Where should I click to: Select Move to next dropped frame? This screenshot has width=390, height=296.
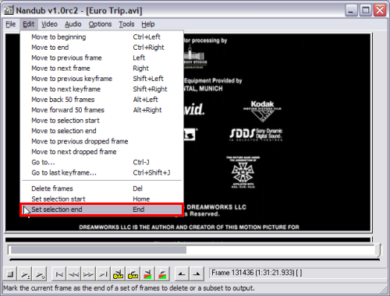coord(101,152)
